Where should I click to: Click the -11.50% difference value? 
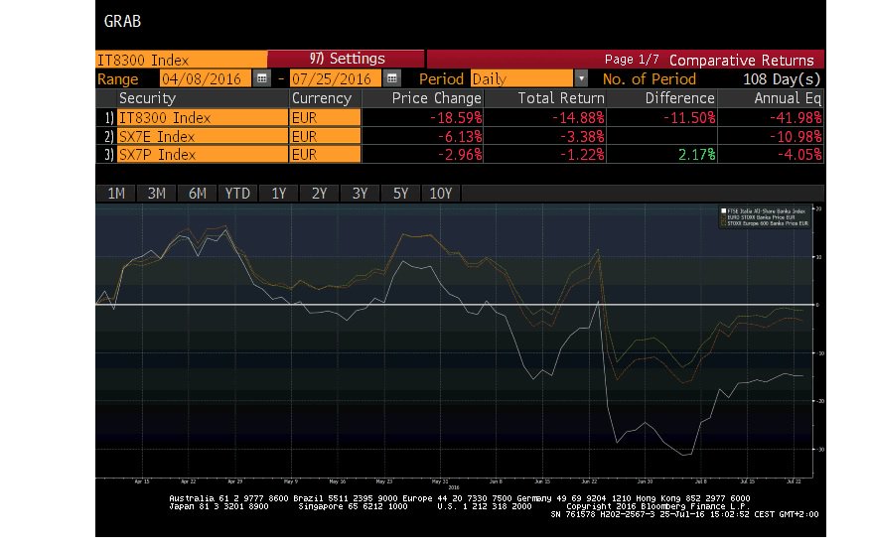(689, 118)
